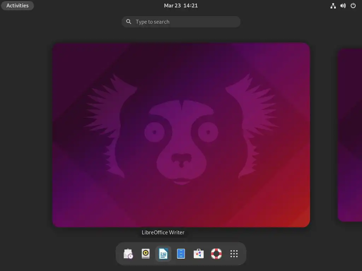Viewport: 362px width, 271px height.
Task: Click the Activities button
Action: [x=18, y=6]
